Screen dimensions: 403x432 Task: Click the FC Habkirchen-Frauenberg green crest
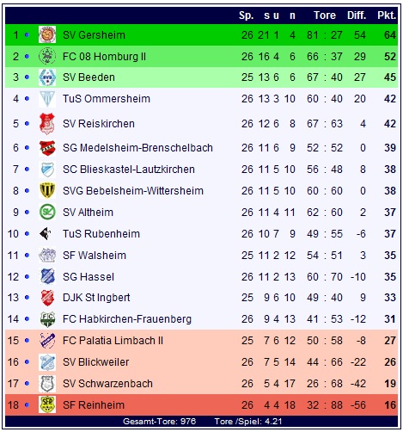(x=47, y=318)
